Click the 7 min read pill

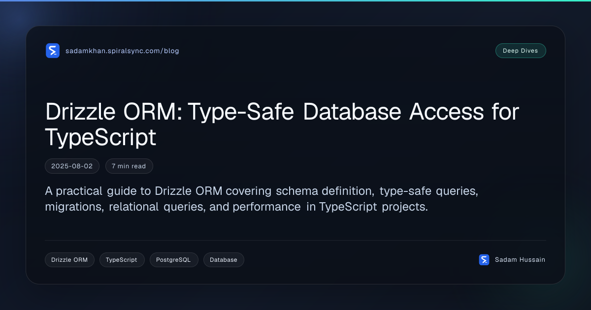point(129,166)
